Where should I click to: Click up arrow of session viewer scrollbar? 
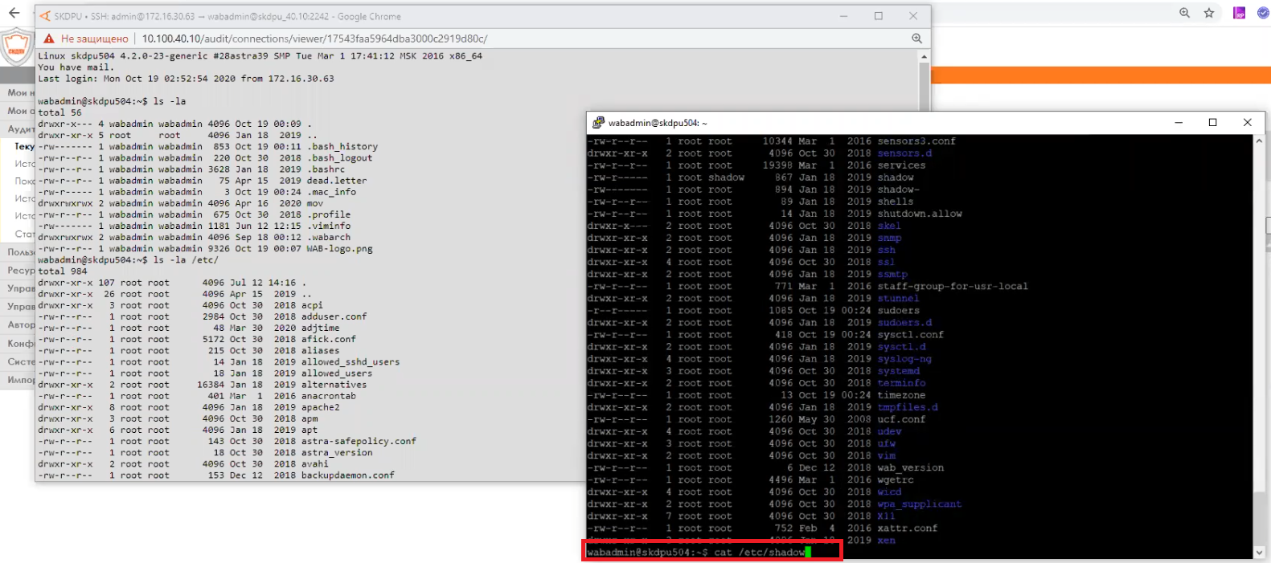(x=925, y=56)
